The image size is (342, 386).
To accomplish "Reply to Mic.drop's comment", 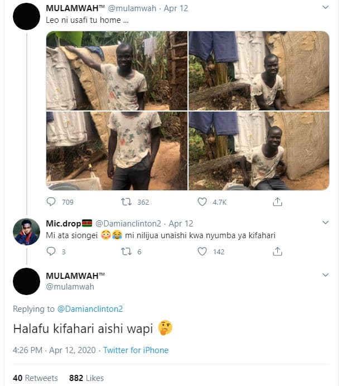I will click(x=51, y=252).
